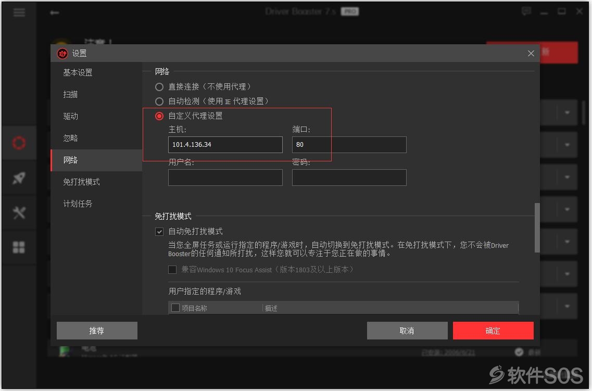Screen dimensions: 592x391
Task: Check the 项目名称 select-all checkbox
Action: (x=175, y=308)
